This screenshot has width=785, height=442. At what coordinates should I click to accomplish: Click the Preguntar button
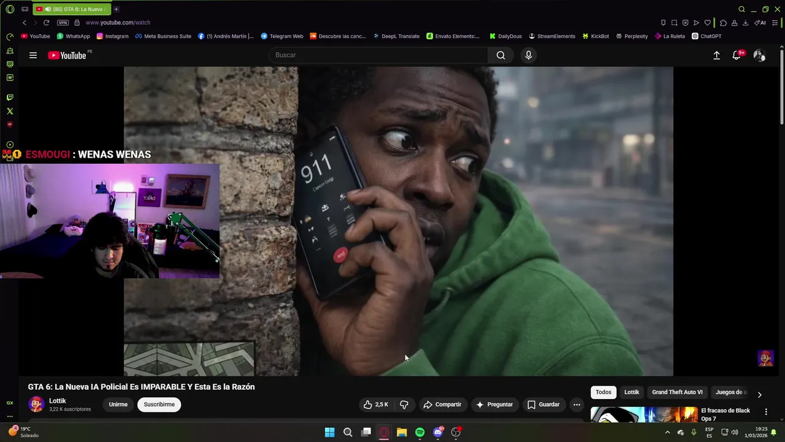[x=494, y=405]
